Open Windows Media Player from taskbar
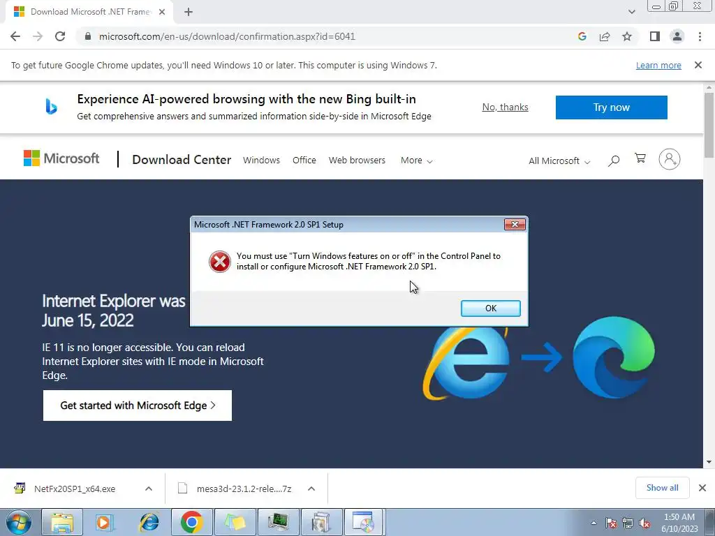Screen dimensions: 715x536 tap(105, 522)
